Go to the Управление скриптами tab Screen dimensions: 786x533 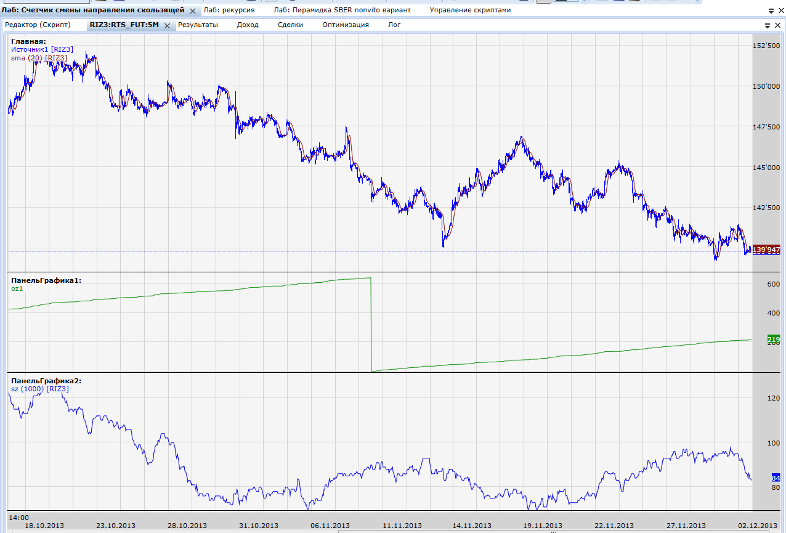click(x=469, y=10)
